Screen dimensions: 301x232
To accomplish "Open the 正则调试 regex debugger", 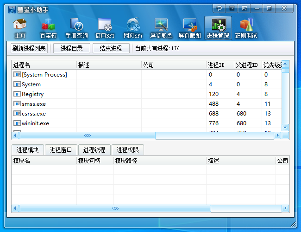I will [246, 28].
